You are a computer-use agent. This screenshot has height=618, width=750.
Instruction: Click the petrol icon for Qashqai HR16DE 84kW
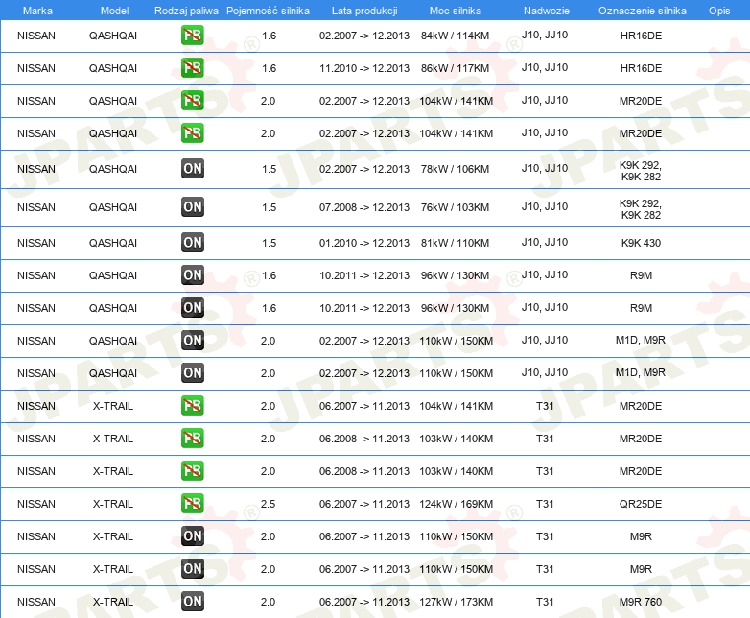coord(192,36)
